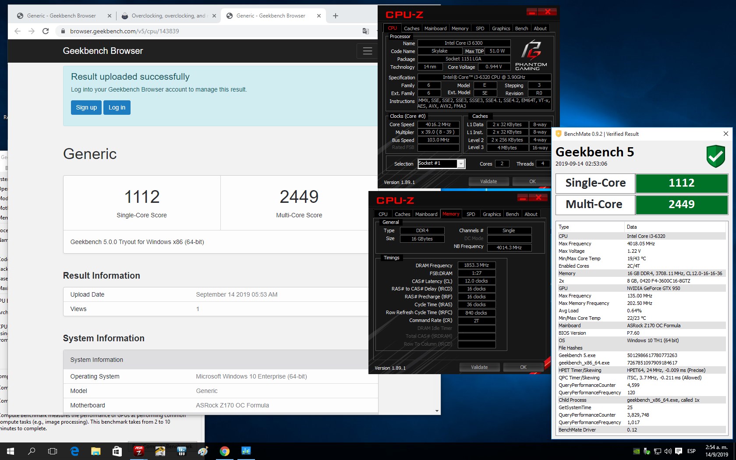Close the first Generic - Geekbench Browser tab
The width and height of the screenshot is (736, 460).
[x=109, y=16]
